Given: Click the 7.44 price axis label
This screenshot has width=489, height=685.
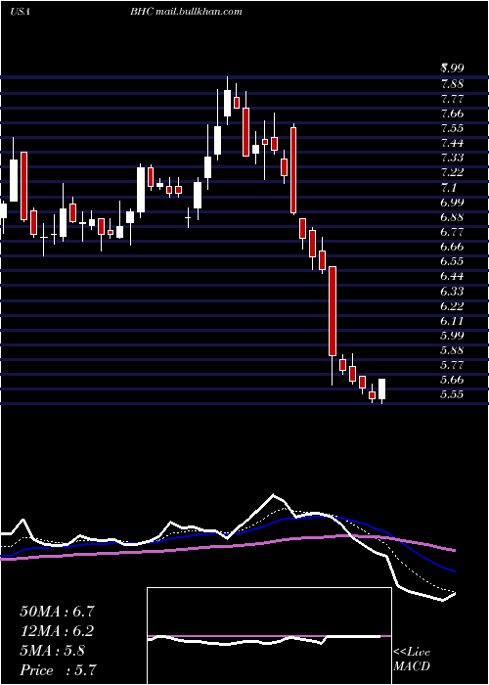Looking at the screenshot, I should 452,143.
